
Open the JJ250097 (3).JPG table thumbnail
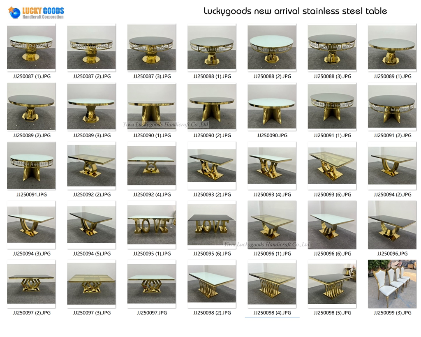(91, 284)
